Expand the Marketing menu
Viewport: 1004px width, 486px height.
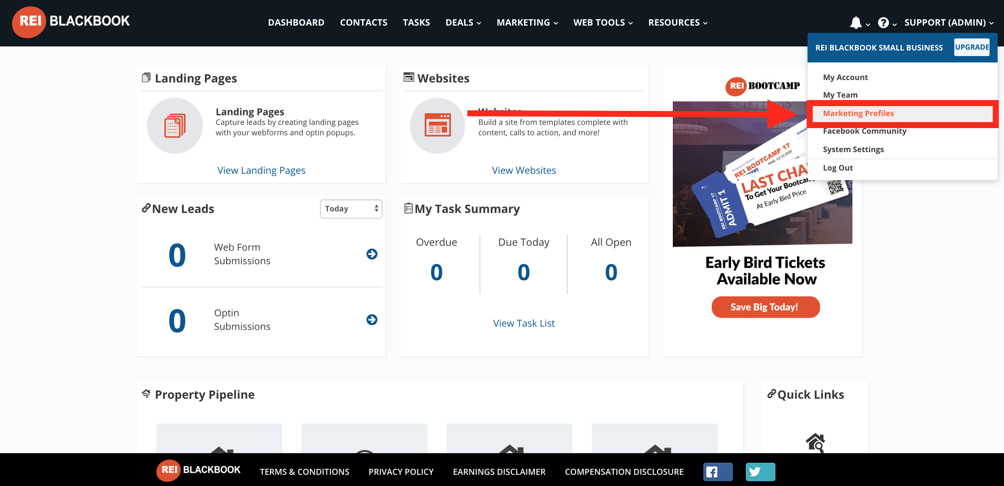[527, 23]
